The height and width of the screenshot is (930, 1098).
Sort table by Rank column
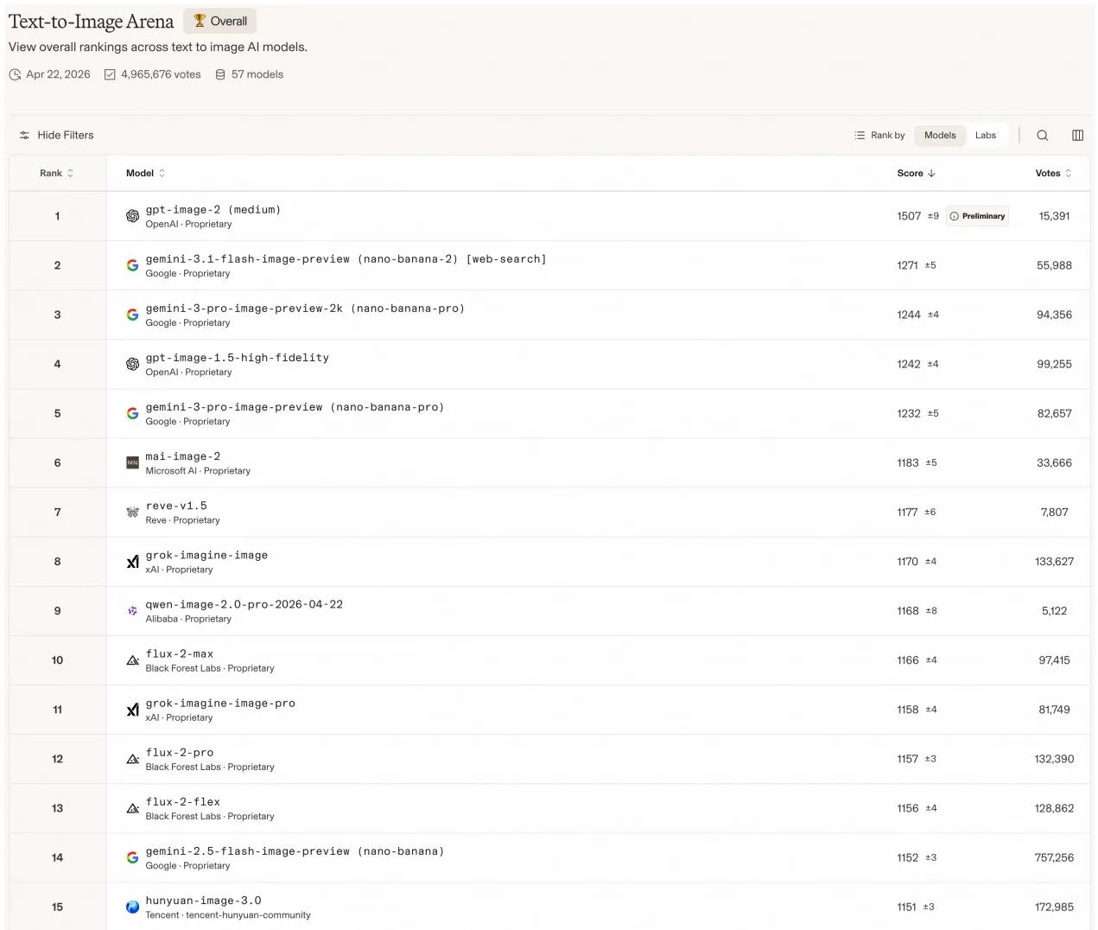click(x=57, y=173)
